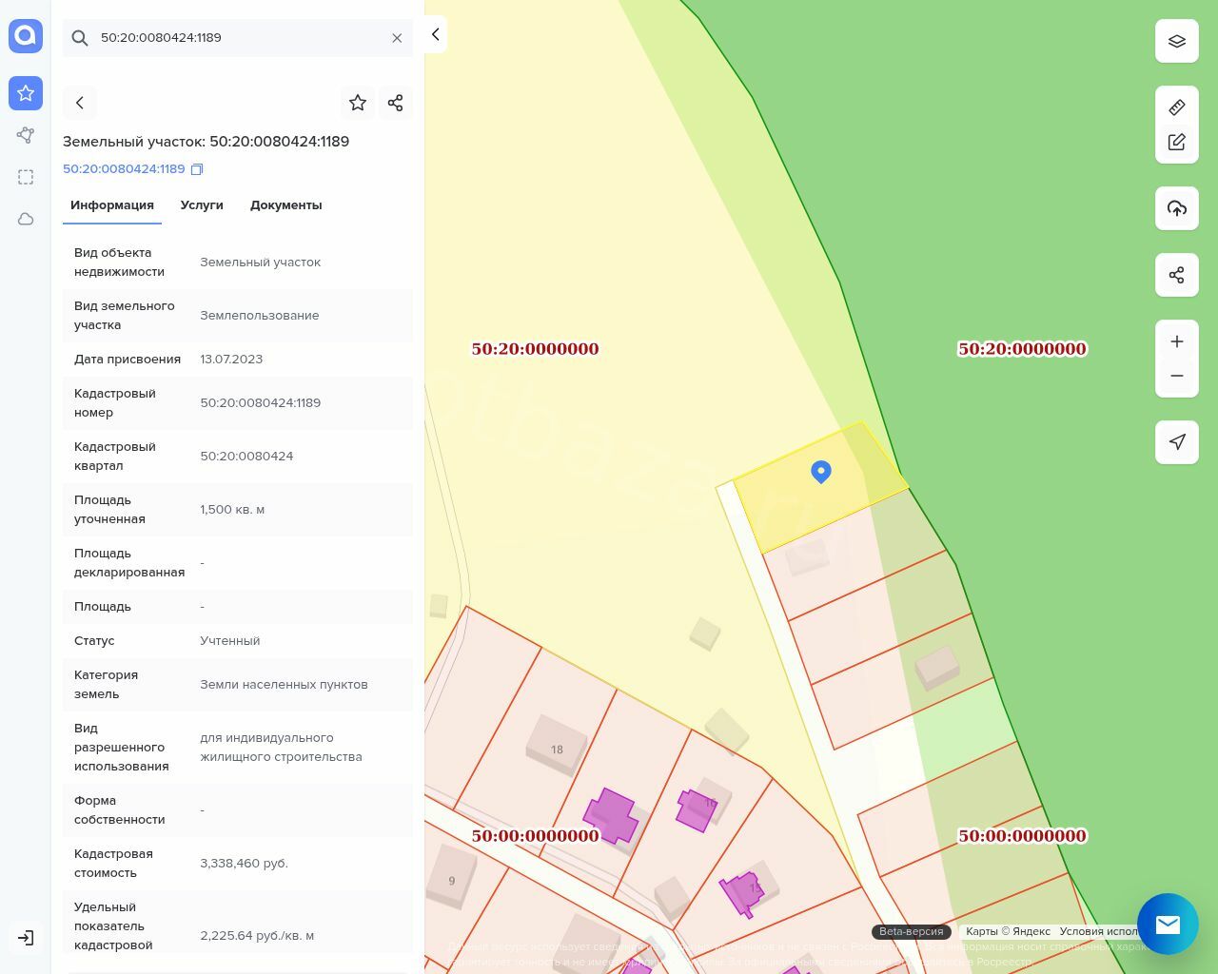Share the parcel card in panel
Image resolution: width=1218 pixels, height=974 pixels.
point(396,103)
